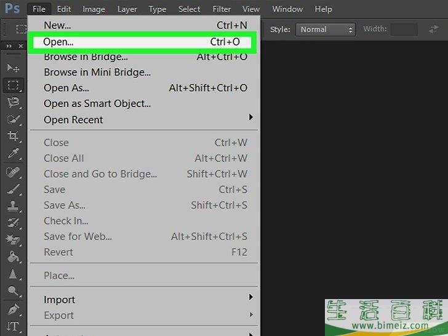Viewport: 448px width, 336px height.
Task: Select the Lasso tool
Action: point(13,102)
